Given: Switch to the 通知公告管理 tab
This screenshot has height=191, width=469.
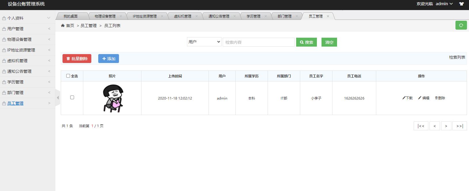Looking at the screenshot, I should pyautogui.click(x=219, y=16).
